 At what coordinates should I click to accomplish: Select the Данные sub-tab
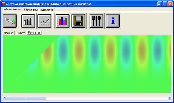(x=8, y=33)
